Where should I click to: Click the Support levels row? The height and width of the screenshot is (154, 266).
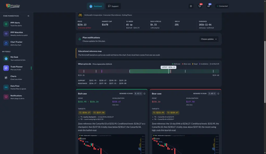(x=102, y=81)
